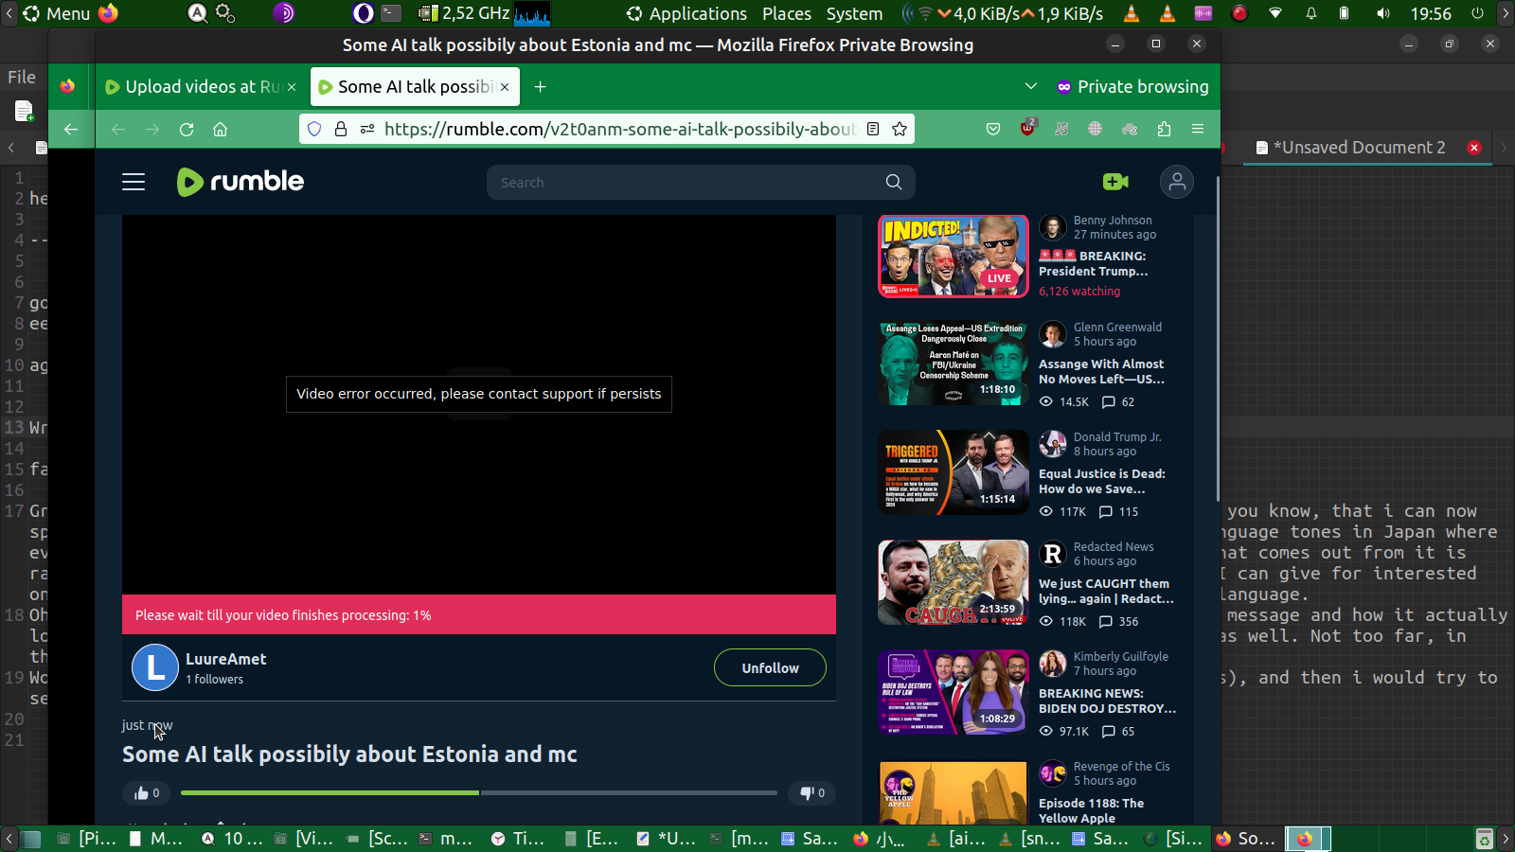This screenshot has height=852, width=1515.
Task: Open the INDICTED live video thumbnail
Action: [954, 256]
